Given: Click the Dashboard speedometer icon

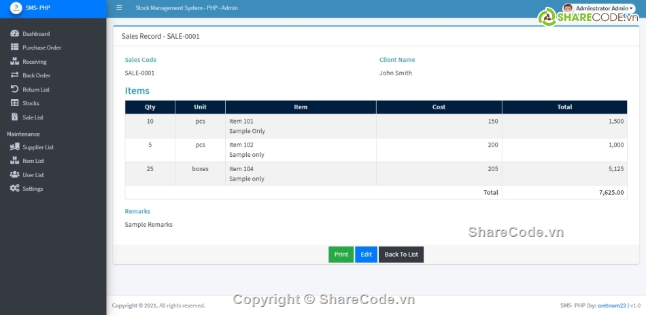Looking at the screenshot, I should [14, 33].
